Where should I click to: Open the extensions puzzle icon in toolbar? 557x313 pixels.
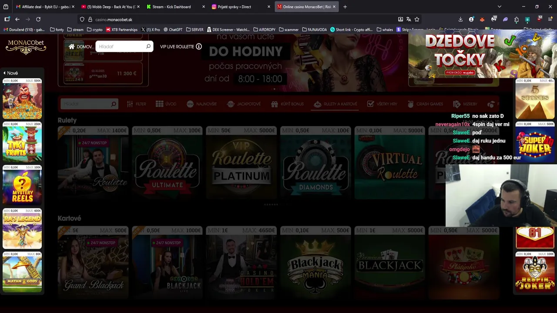[517, 20]
